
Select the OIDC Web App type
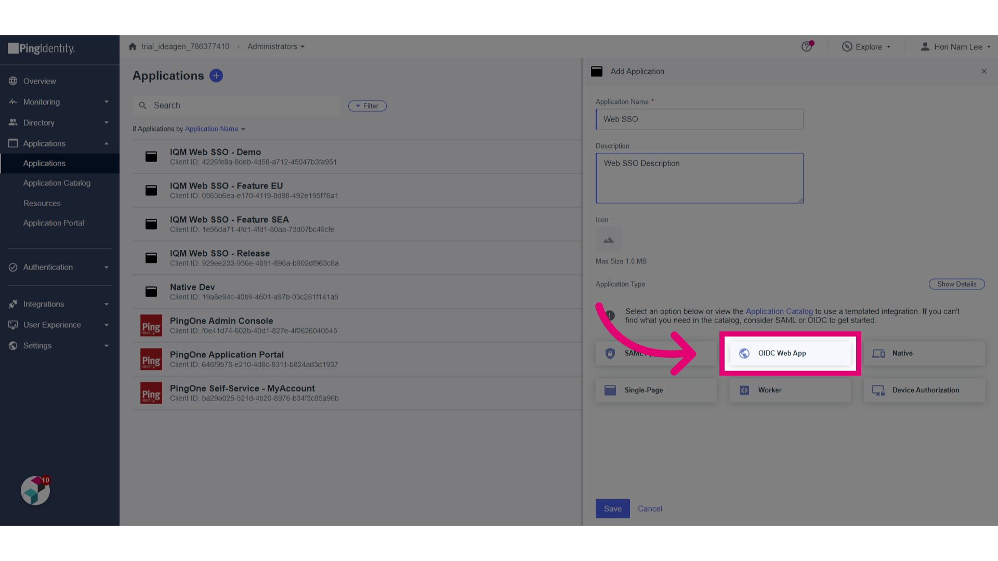790,353
